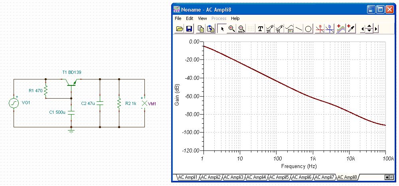This screenshot has height=186, width=399.
Task: Click the 'T1 BD139' component label
Action: coord(72,72)
